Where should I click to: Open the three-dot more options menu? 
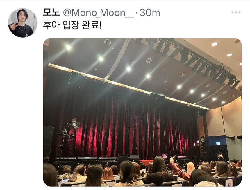[236, 12]
